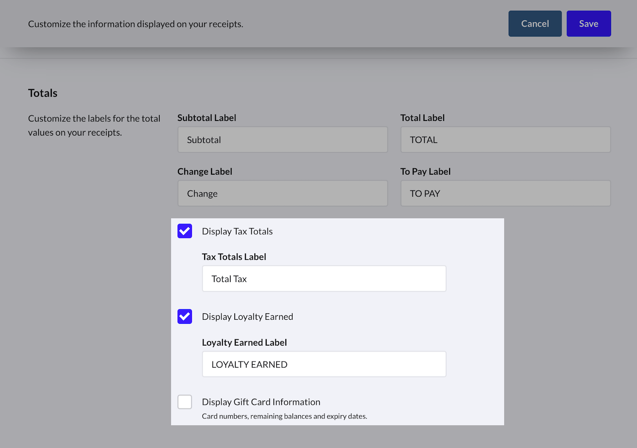Click the gift card description about card numbers

[x=284, y=416]
